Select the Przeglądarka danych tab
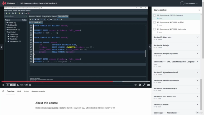This screenshot has width=204, height=115. (x=49, y=16)
